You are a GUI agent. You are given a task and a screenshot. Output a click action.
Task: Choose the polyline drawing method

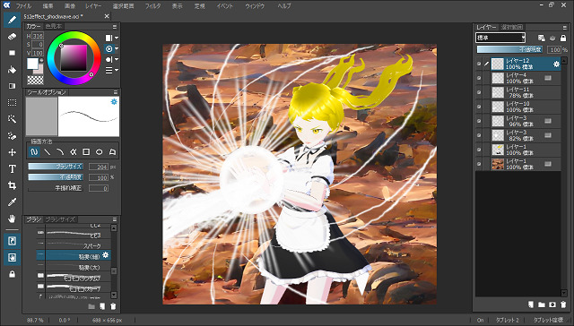[x=74, y=151]
